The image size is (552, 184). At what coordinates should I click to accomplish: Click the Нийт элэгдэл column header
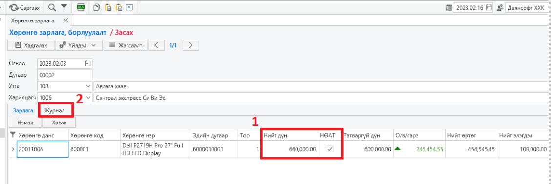pos(523,135)
